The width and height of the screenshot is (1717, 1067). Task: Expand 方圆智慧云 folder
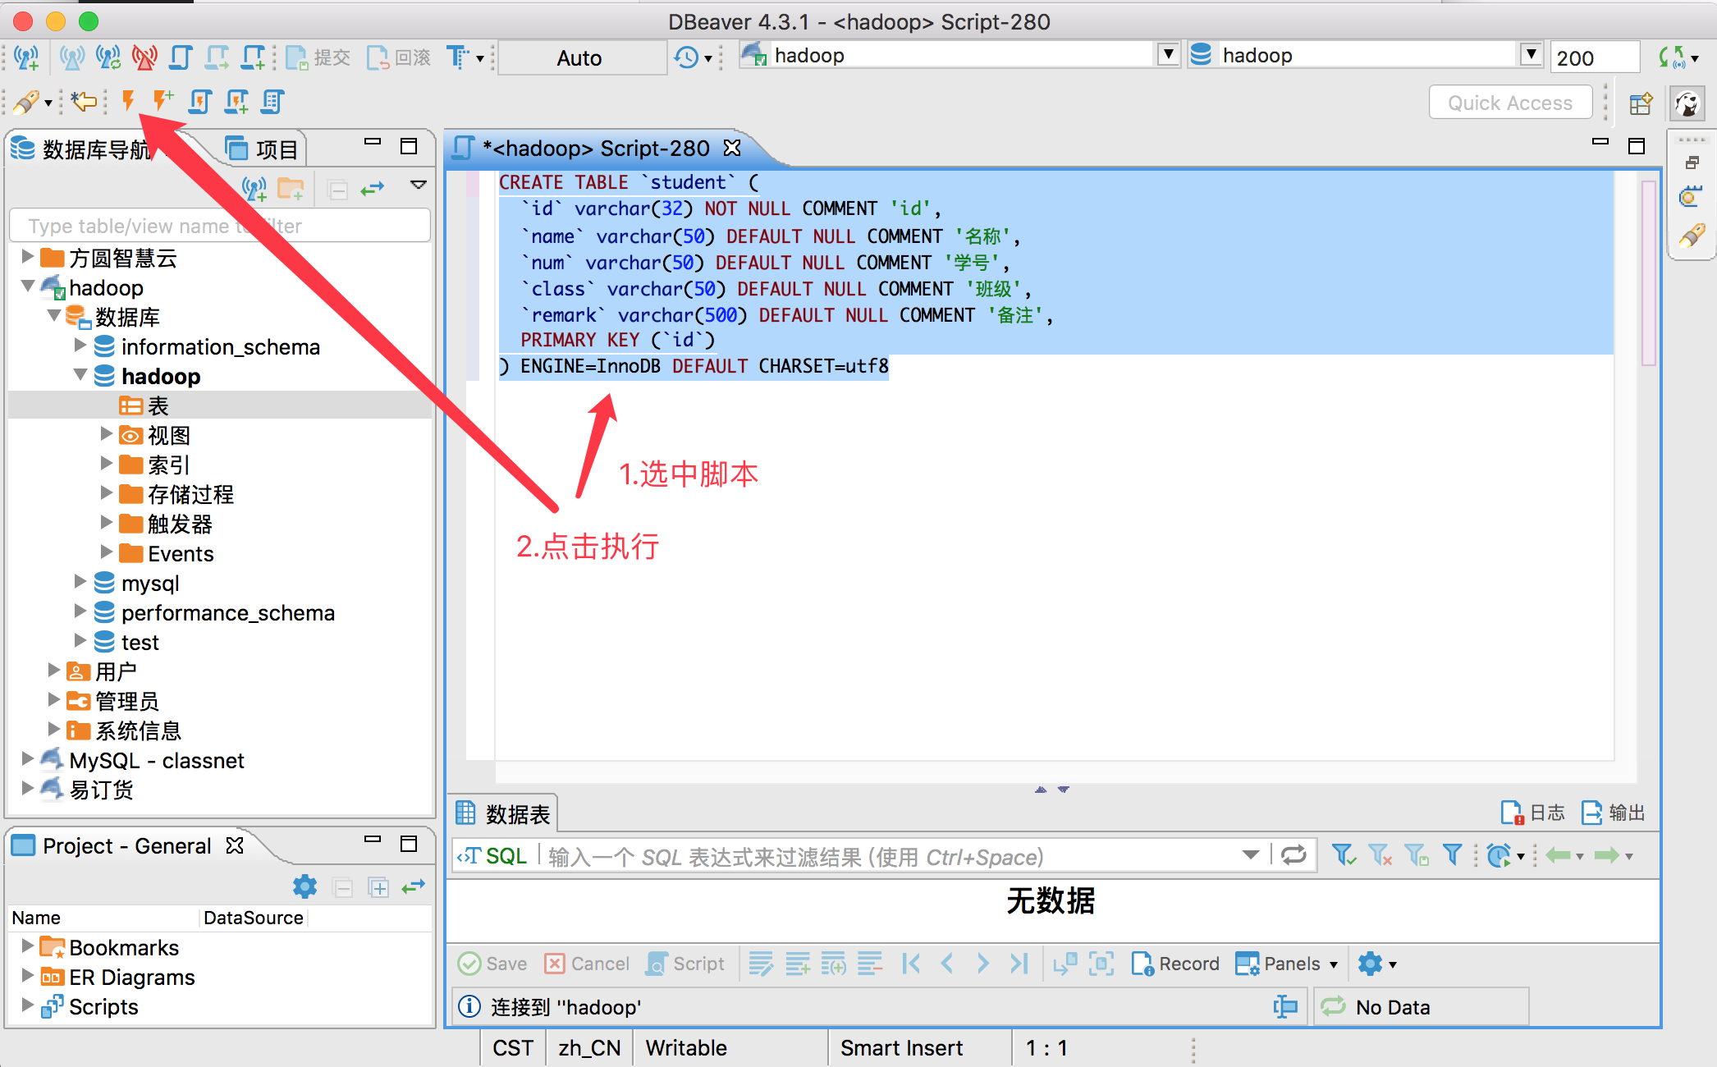pos(28,257)
